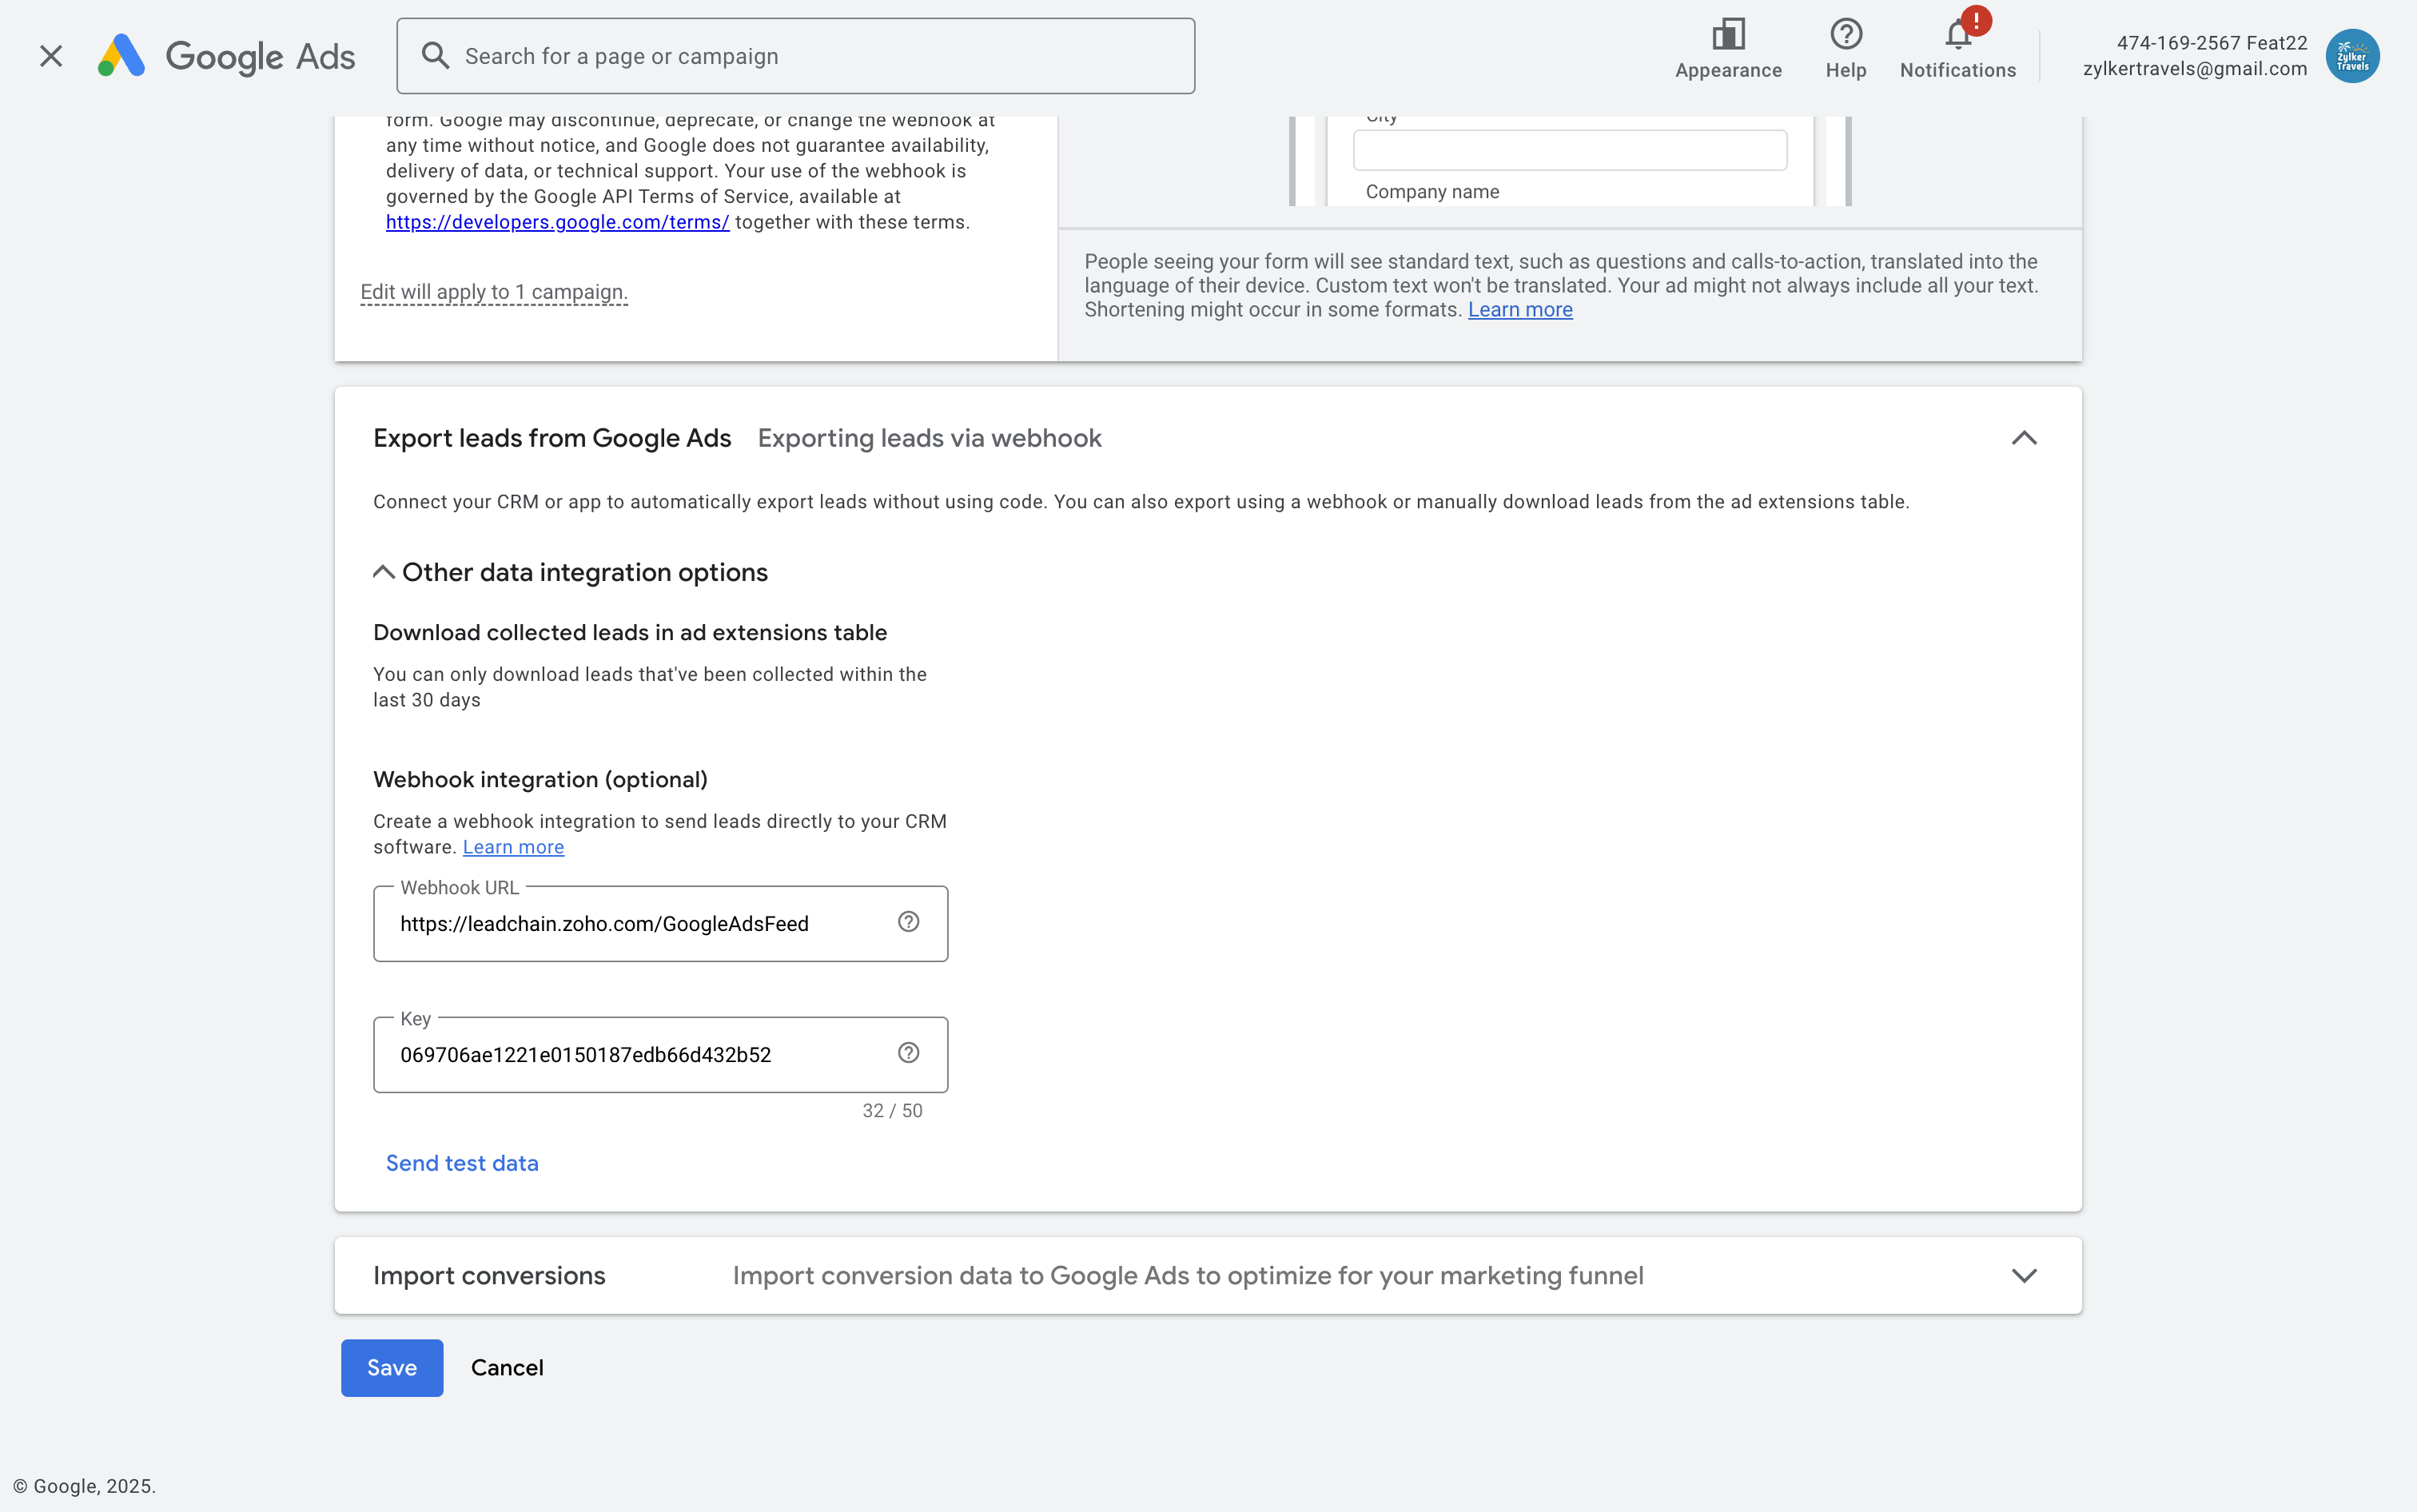Open the Notifications bell

pos(1957,36)
